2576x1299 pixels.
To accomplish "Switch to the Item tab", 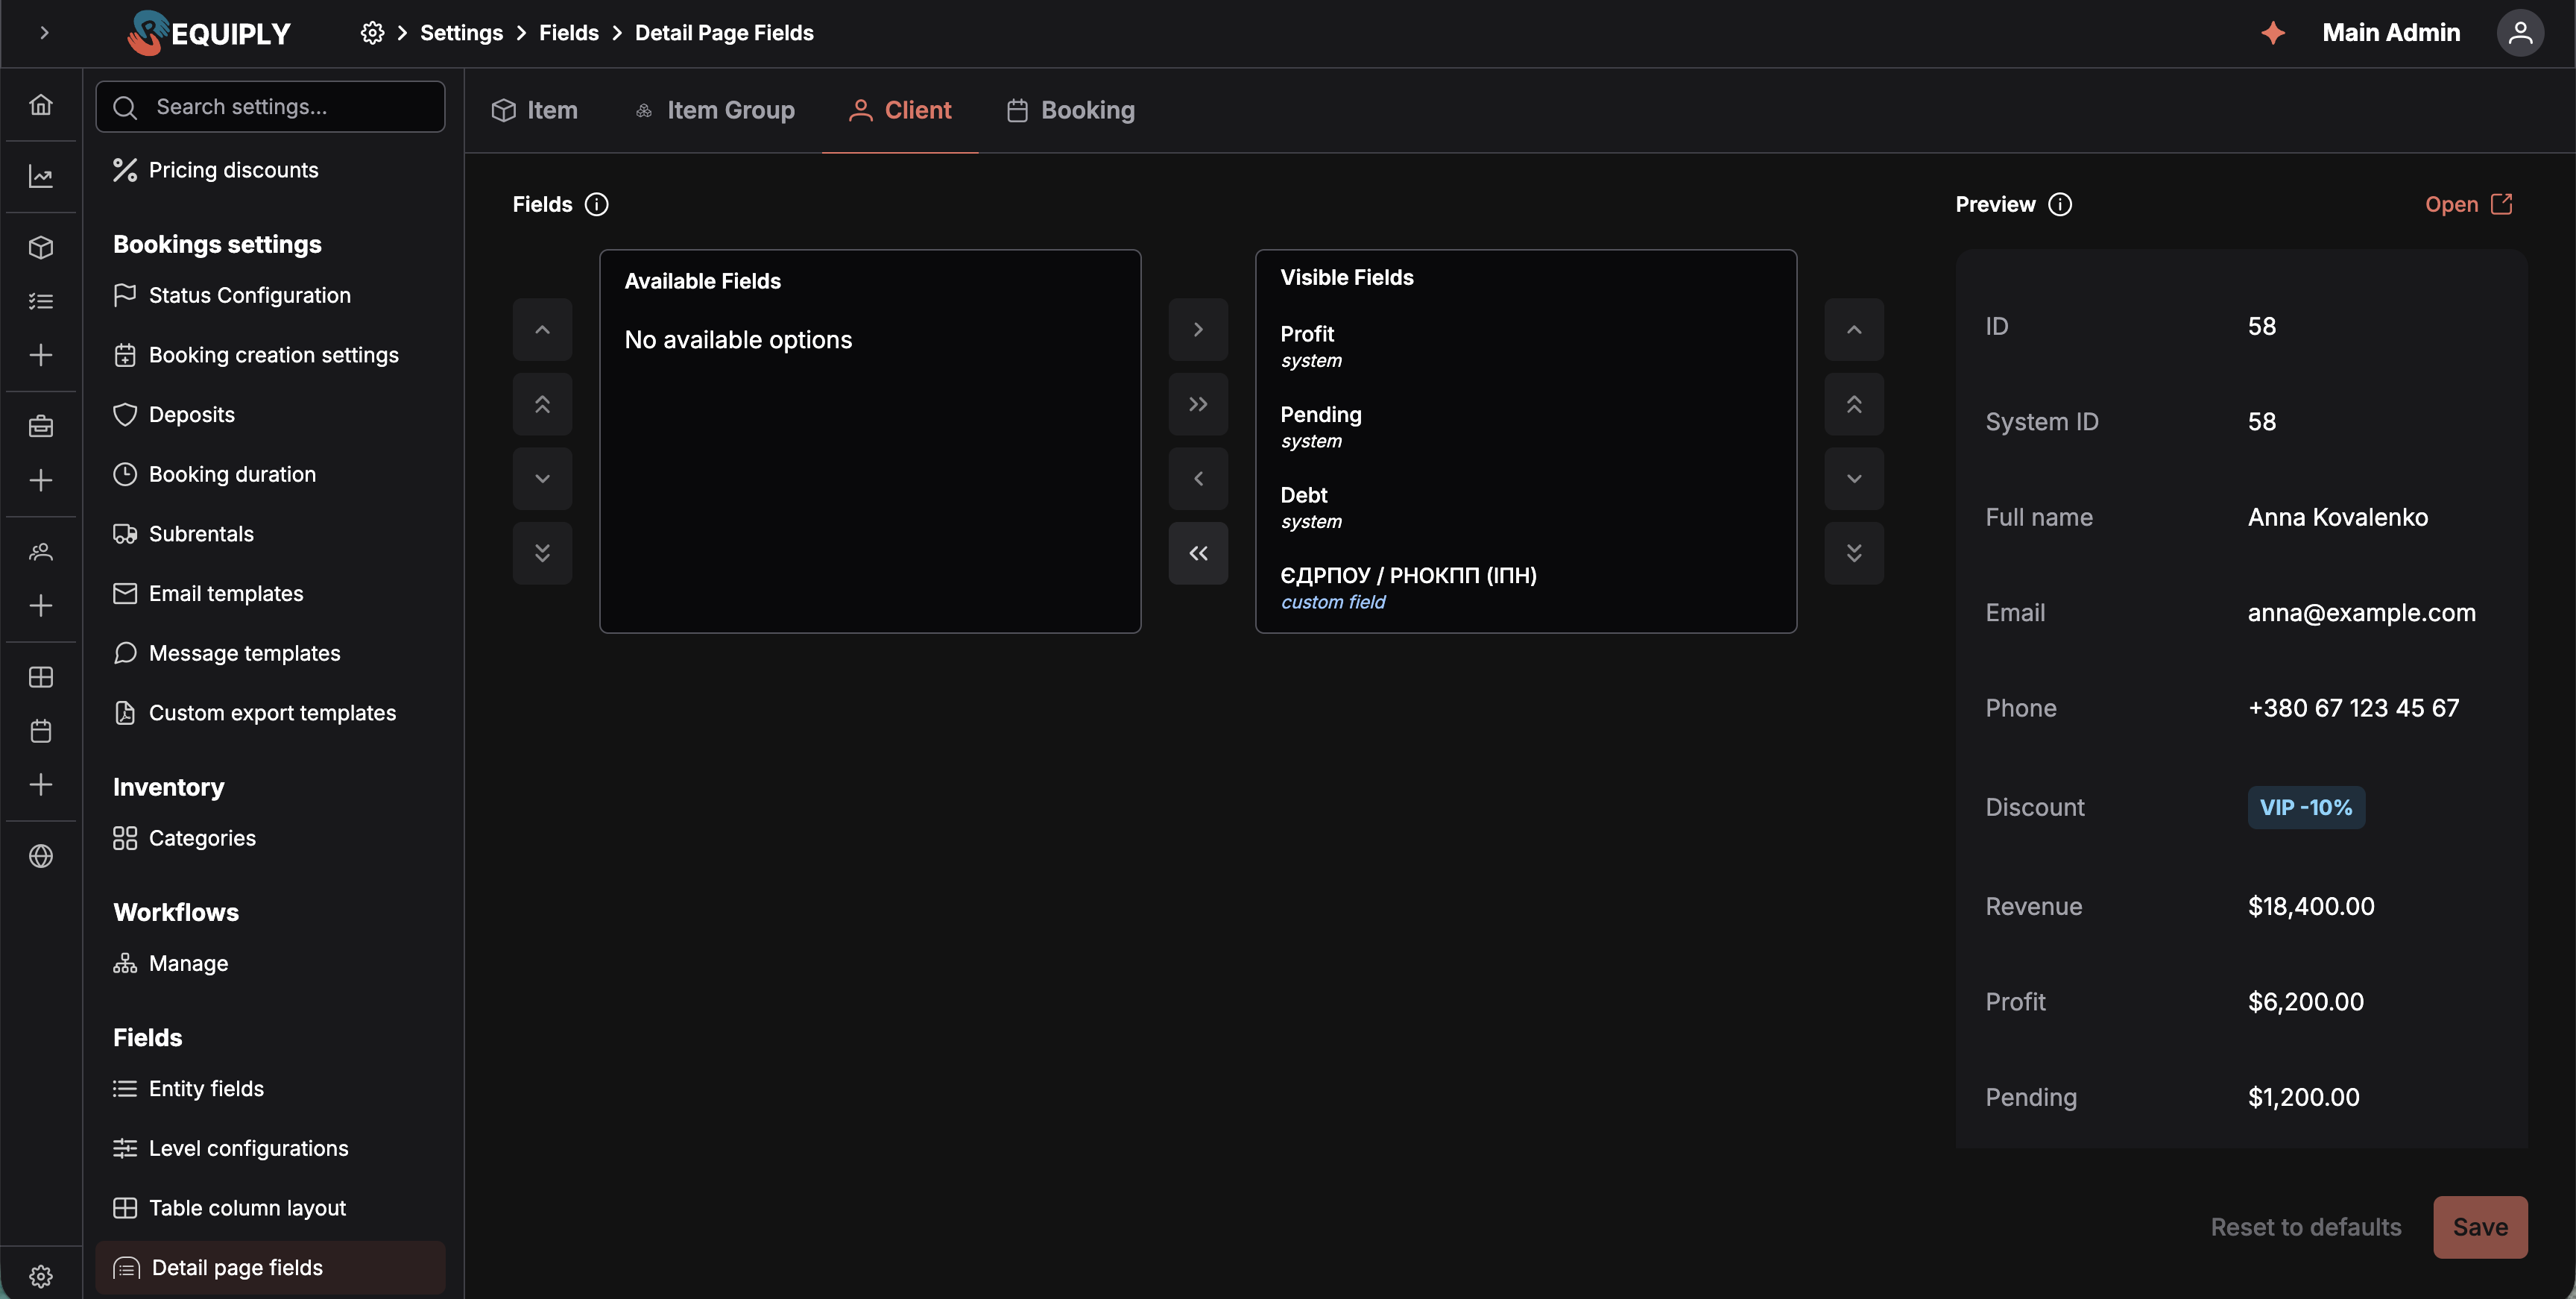I will pos(534,110).
